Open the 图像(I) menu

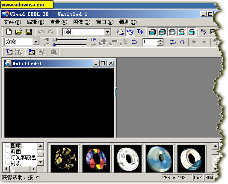tap(82, 22)
